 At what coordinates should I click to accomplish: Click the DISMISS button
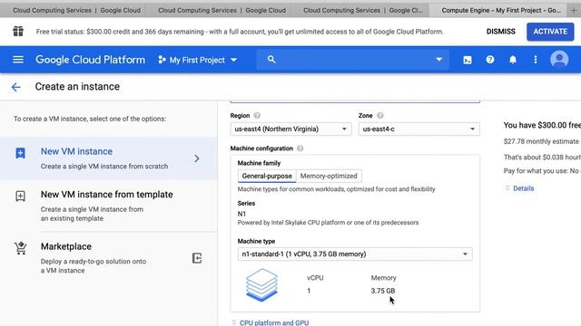tap(500, 32)
